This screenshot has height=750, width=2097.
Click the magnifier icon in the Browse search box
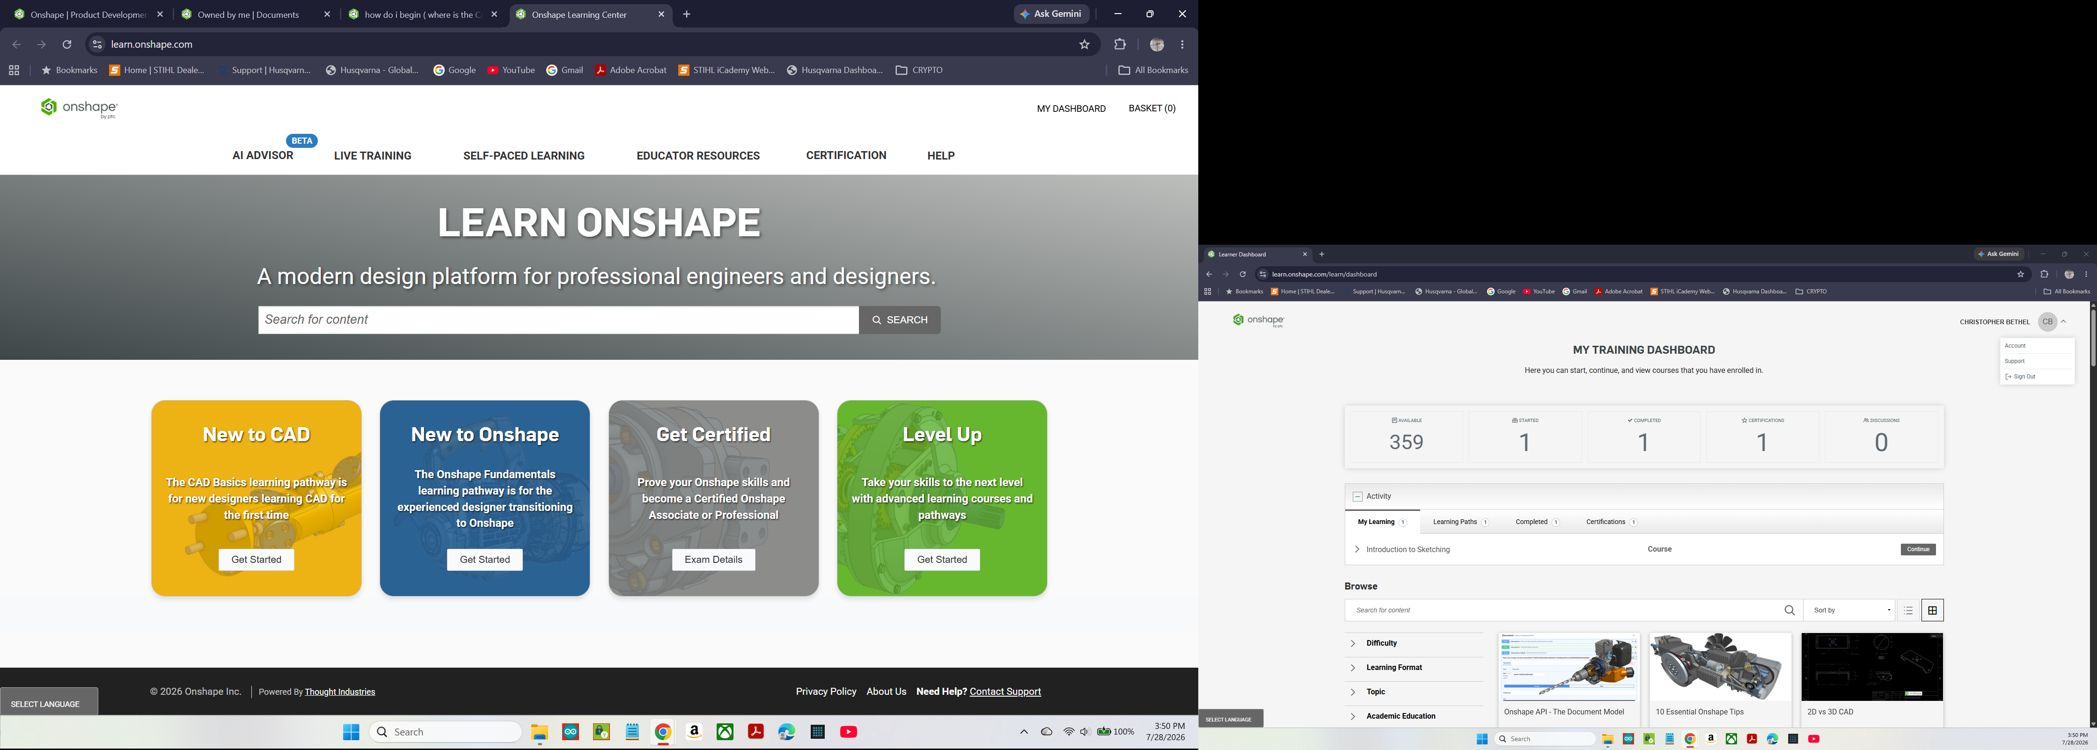[1789, 610]
